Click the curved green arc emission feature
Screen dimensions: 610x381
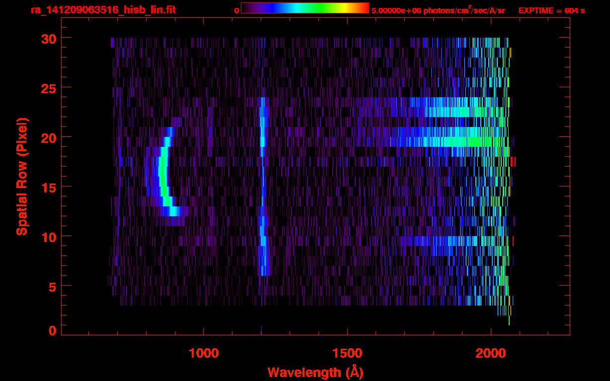[164, 172]
